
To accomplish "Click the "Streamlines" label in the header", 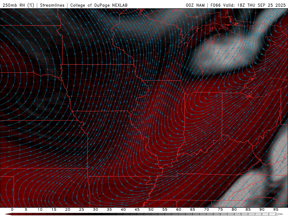I will 52,5.
